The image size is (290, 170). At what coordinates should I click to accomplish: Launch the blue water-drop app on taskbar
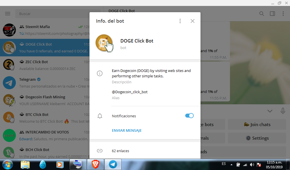42,164
